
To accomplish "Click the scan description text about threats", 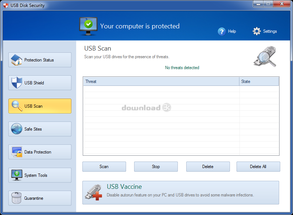I will [127, 57].
